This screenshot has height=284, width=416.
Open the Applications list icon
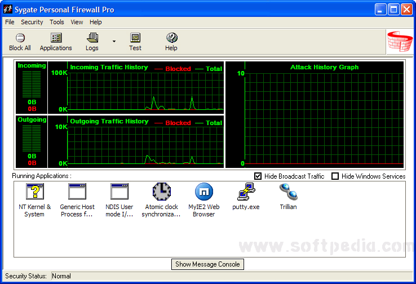[x=56, y=42]
